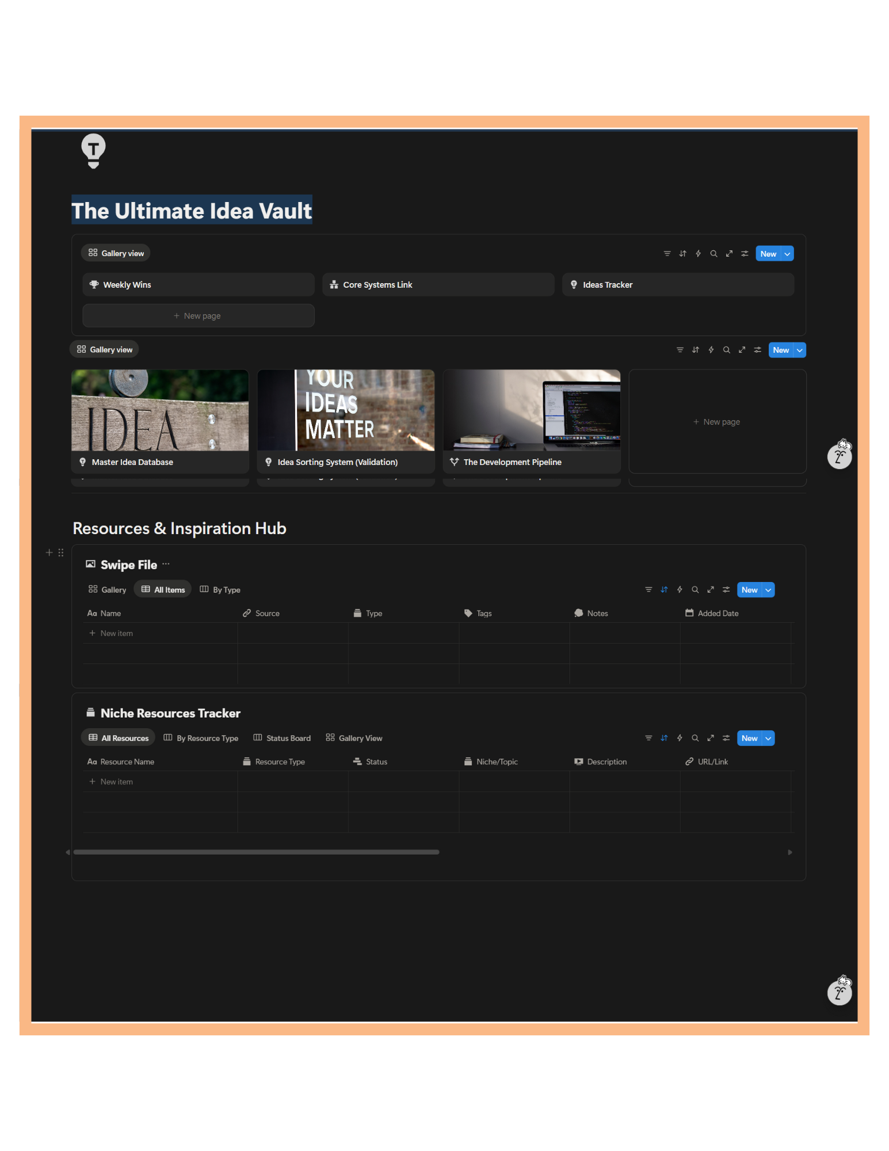This screenshot has height=1151, width=889.
Task: Open view settings icon in second gallery toolbar
Action: [757, 350]
